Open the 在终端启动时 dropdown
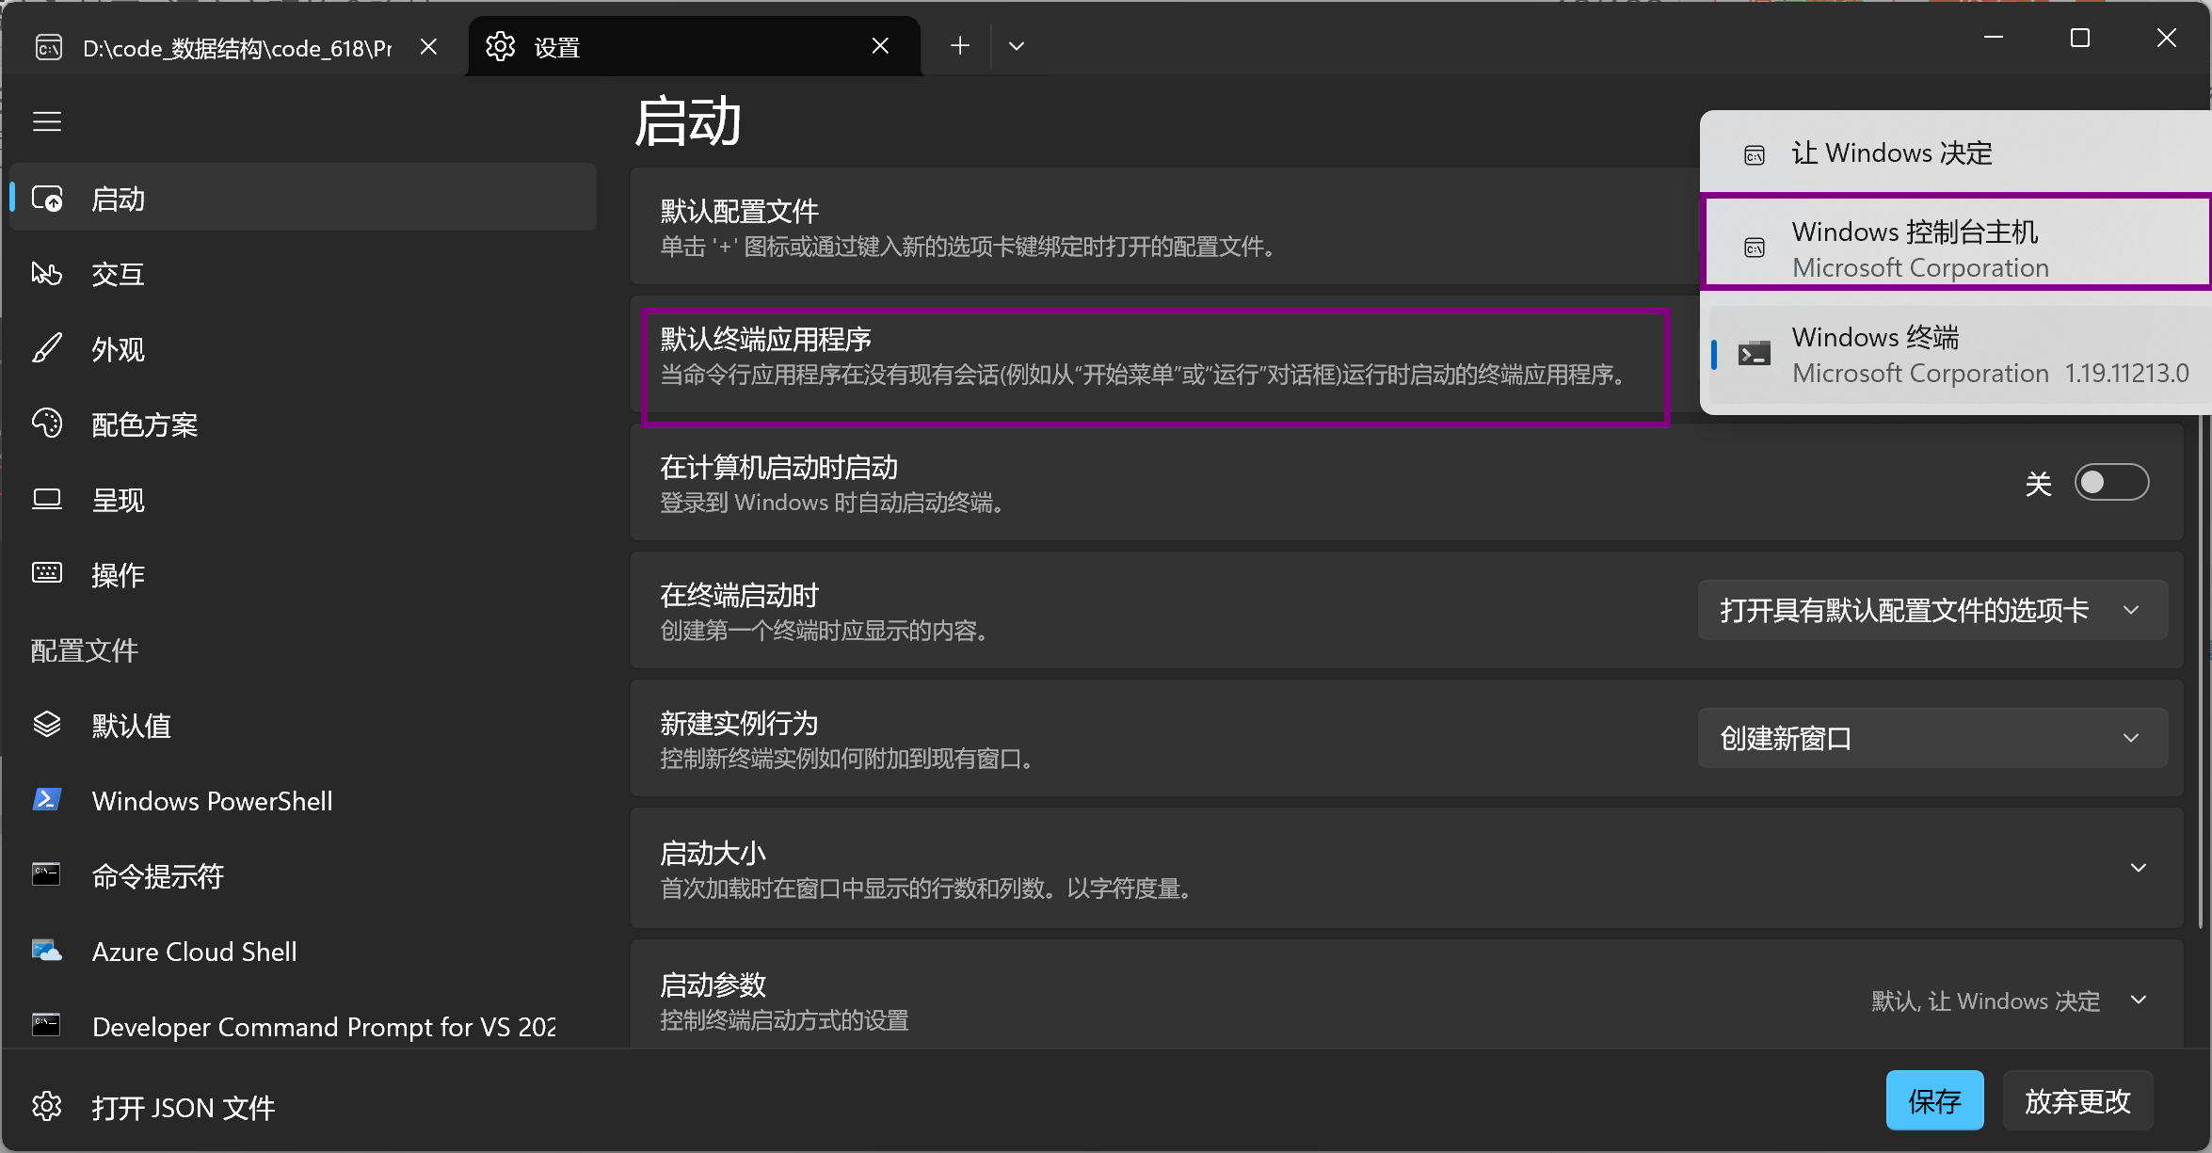The image size is (2212, 1153). coord(1932,611)
